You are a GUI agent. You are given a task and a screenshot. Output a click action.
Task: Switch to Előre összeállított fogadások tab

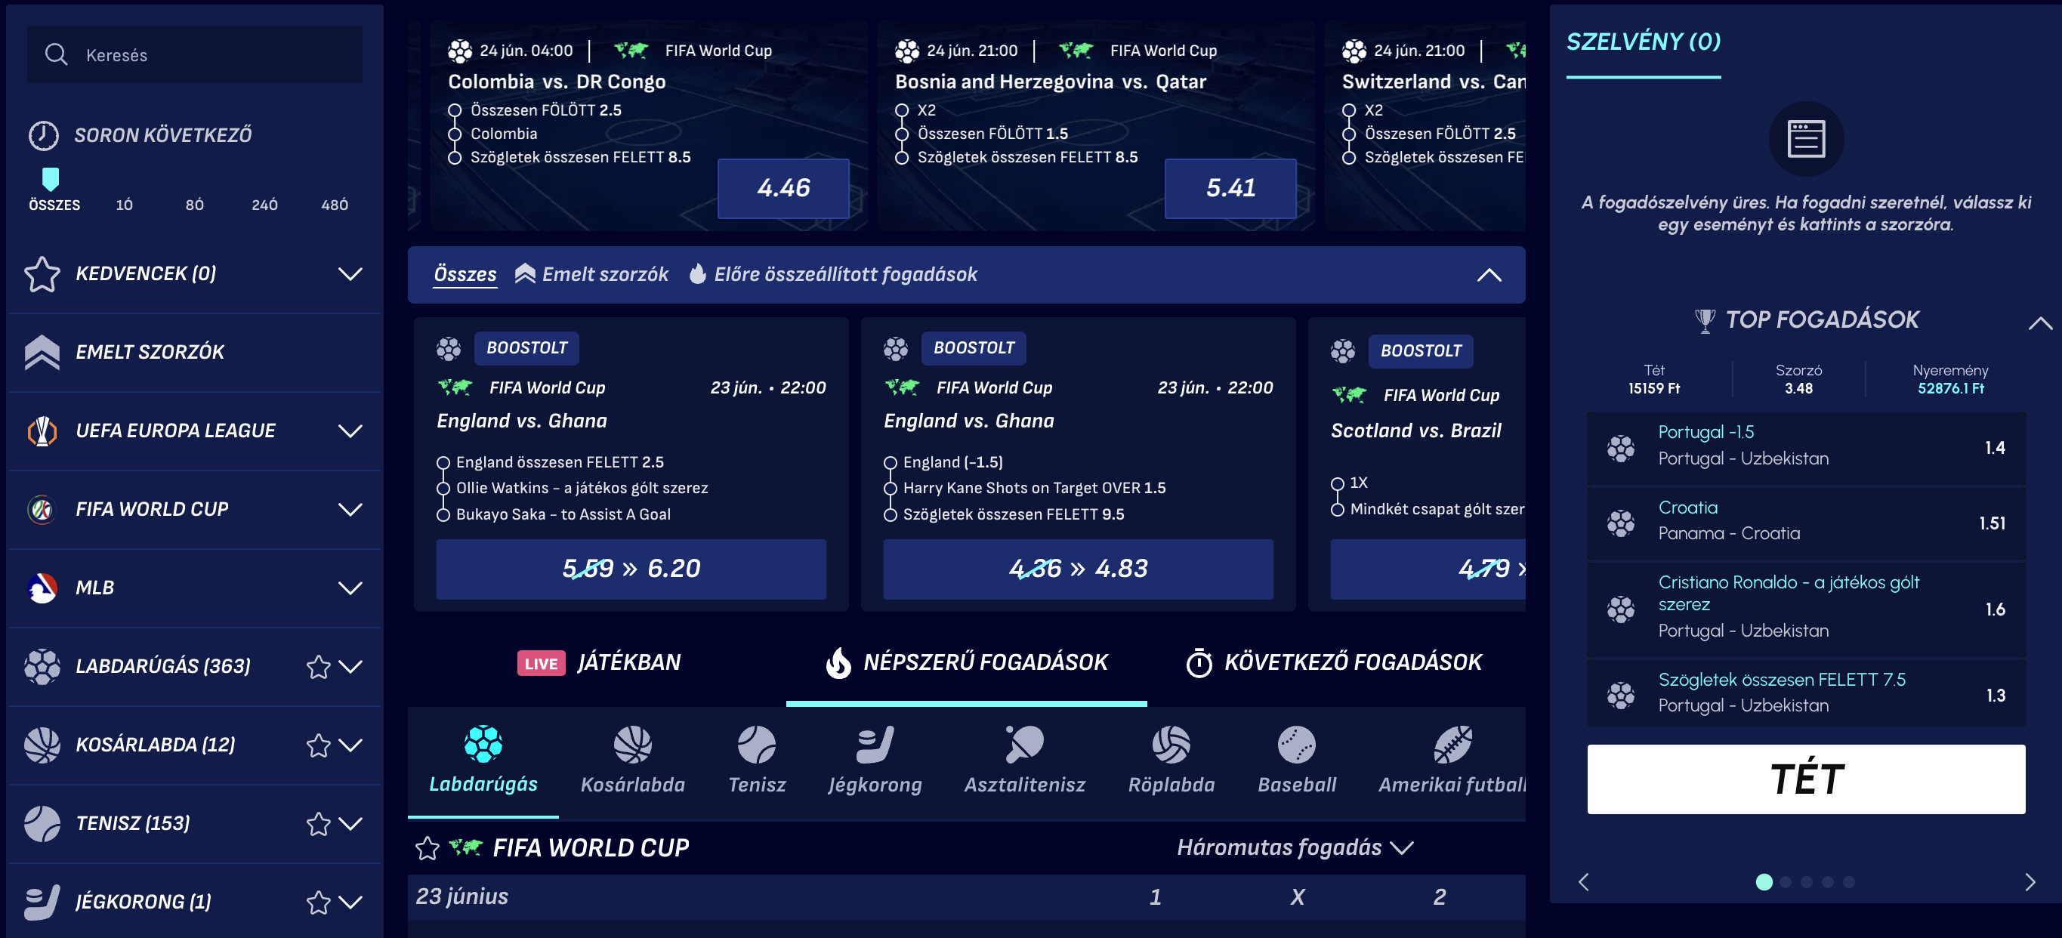(x=832, y=274)
